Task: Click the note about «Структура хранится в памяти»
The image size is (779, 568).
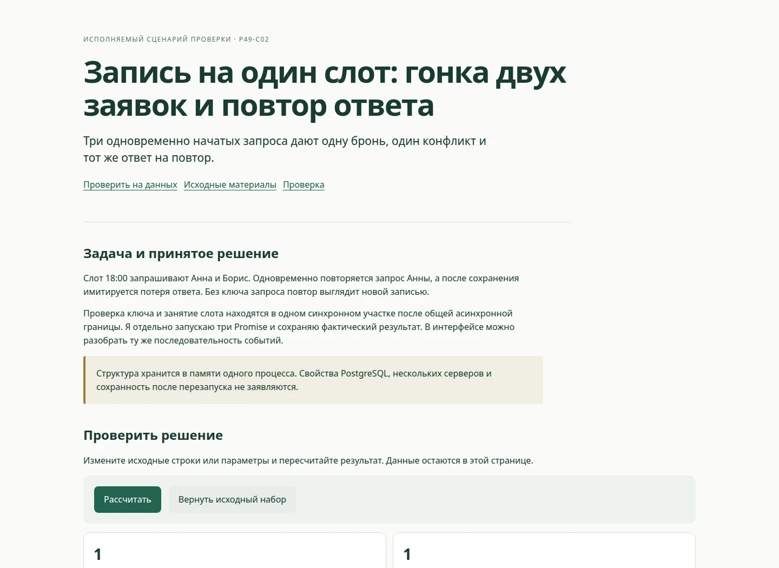Action: 313,380
